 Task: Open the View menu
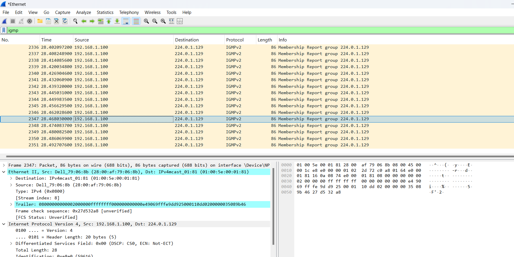click(x=33, y=12)
